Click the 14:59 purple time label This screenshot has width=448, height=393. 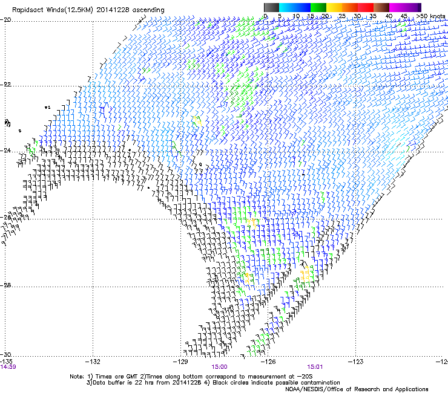click(x=8, y=367)
